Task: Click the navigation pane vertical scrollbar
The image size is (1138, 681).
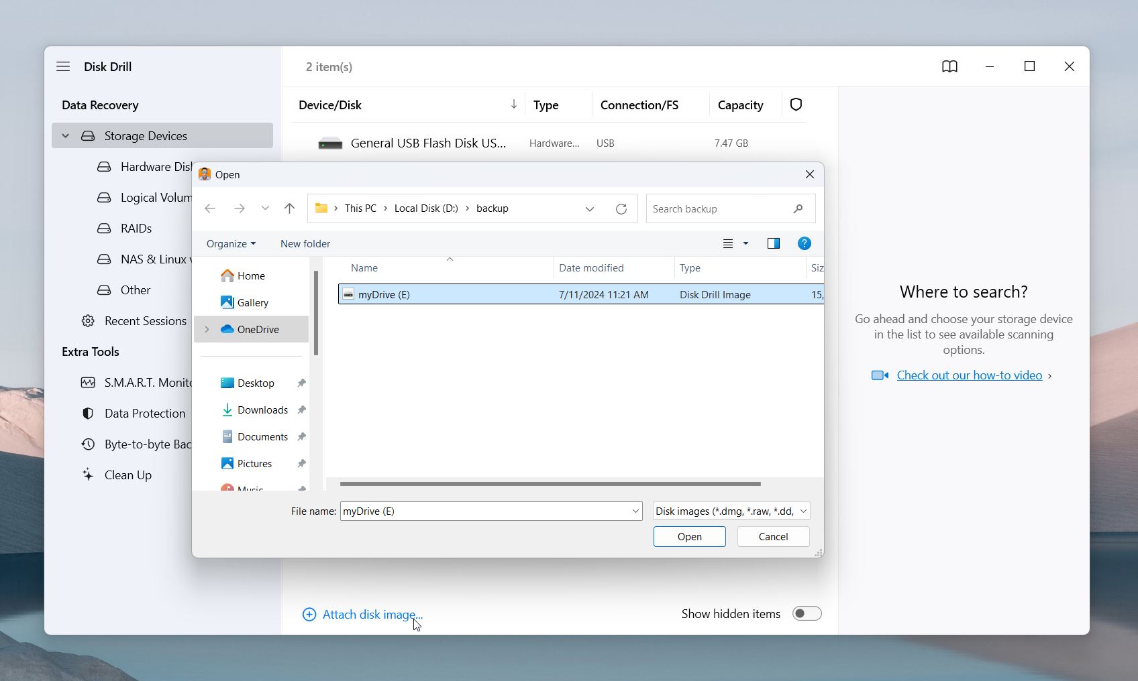Action: pos(315,312)
